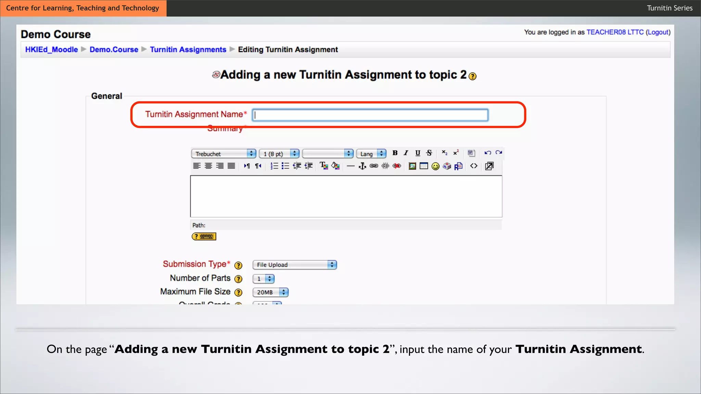Choose a text font color
Image resolution: width=701 pixels, height=394 pixels.
pyautogui.click(x=324, y=166)
